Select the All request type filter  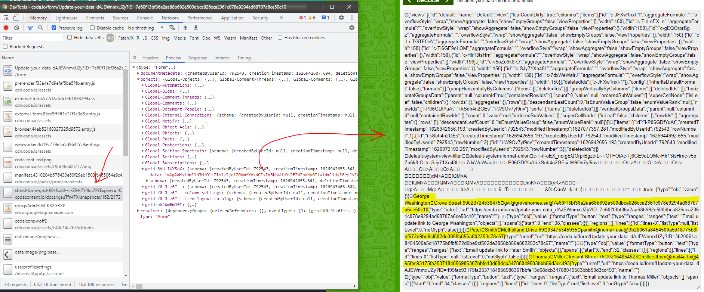pos(110,38)
